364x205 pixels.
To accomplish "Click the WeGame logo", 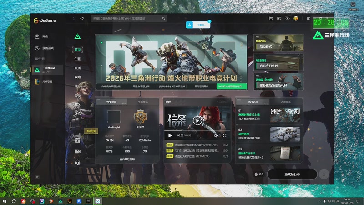I will coord(45,20).
